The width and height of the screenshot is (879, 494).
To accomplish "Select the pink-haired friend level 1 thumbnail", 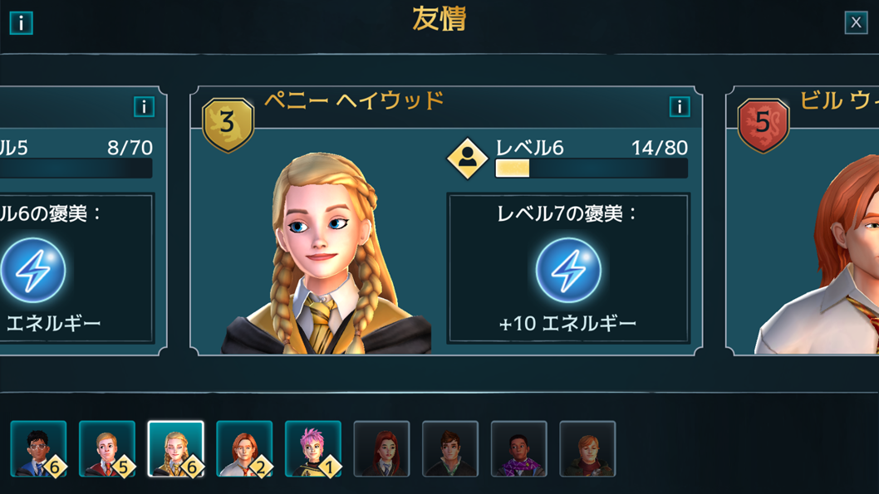I will [313, 448].
